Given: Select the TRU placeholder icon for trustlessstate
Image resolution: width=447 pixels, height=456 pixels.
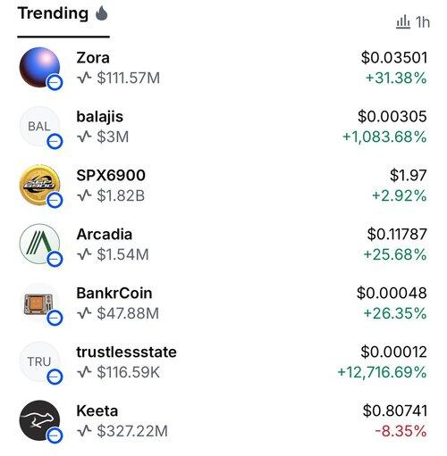Looking at the screenshot, I should click(x=39, y=361).
